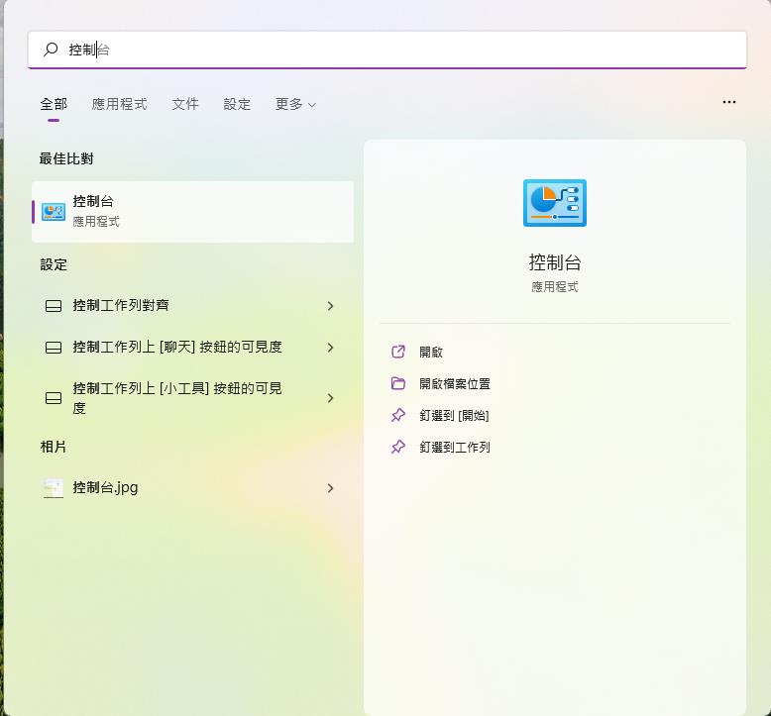Image resolution: width=771 pixels, height=716 pixels.
Task: Click the icon beside the [聊天] 按鈕 setting
Action: click(x=54, y=348)
